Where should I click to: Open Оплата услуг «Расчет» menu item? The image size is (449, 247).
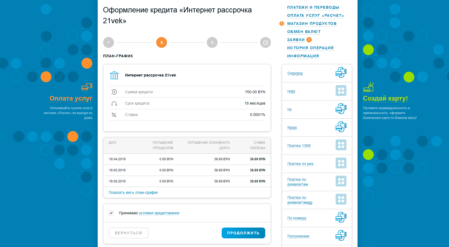[315, 15]
